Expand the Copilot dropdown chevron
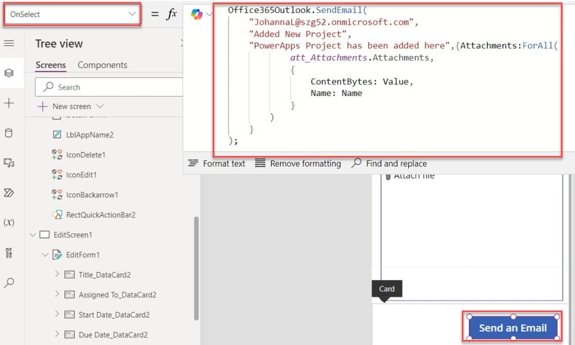The height and width of the screenshot is (345, 575). [209, 14]
